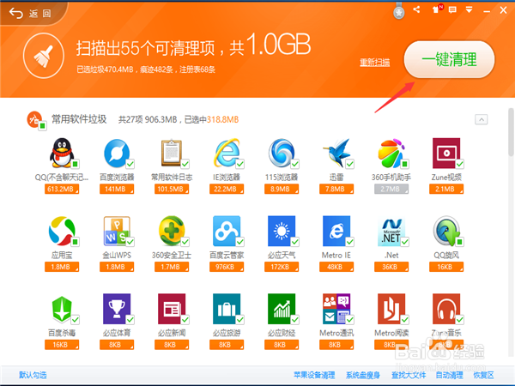Toggle the QQ item checkbox

coord(76,164)
